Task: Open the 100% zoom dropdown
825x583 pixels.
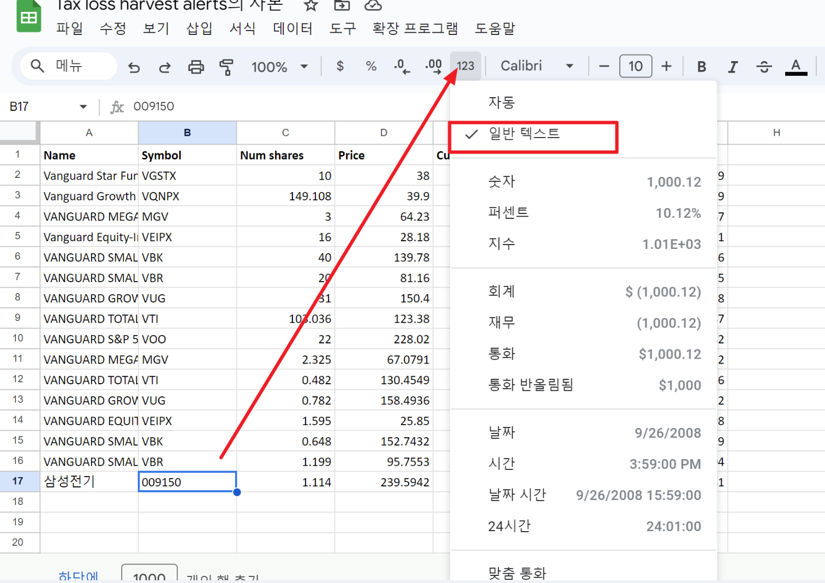Action: pos(280,67)
